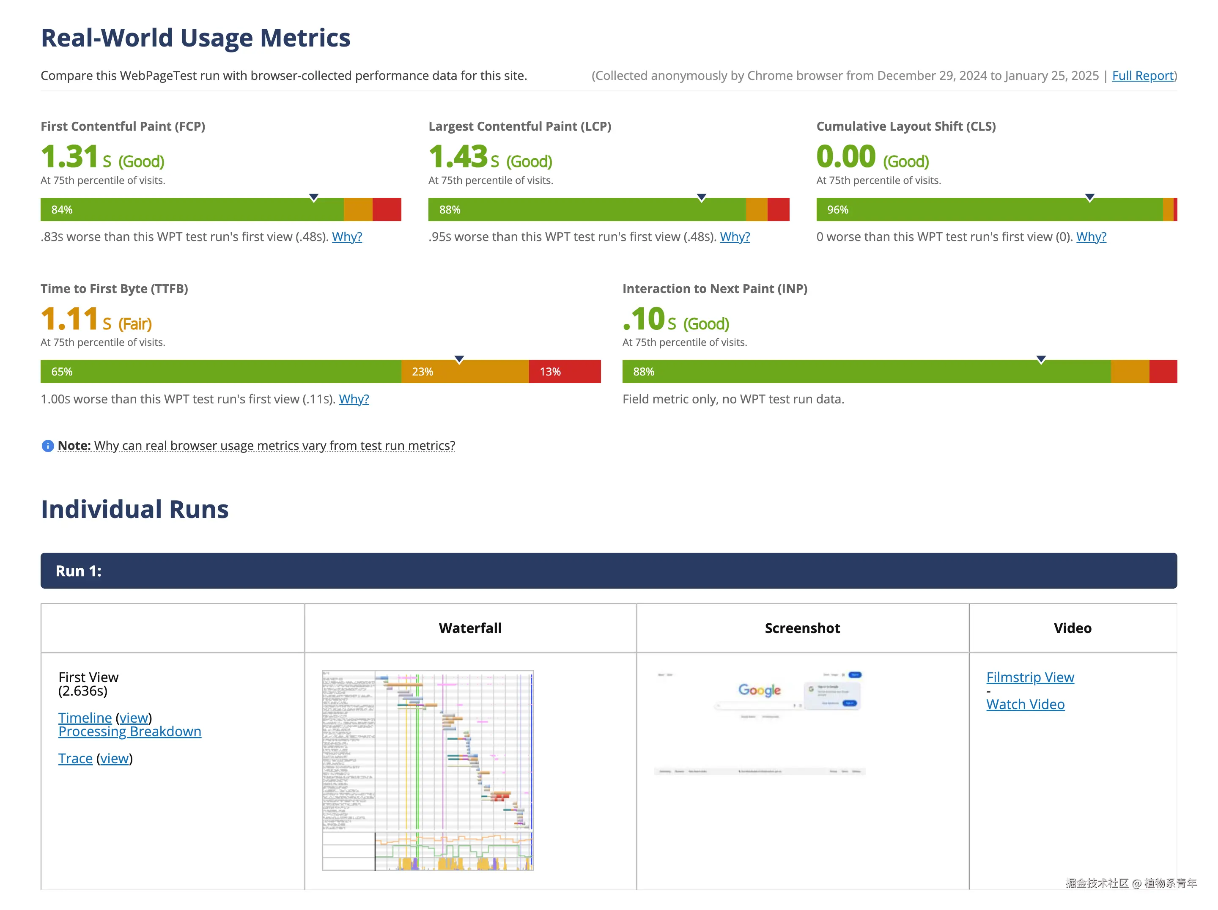Click the INP percentile marker triangle
The height and width of the screenshot is (910, 1218).
pos(1041,359)
